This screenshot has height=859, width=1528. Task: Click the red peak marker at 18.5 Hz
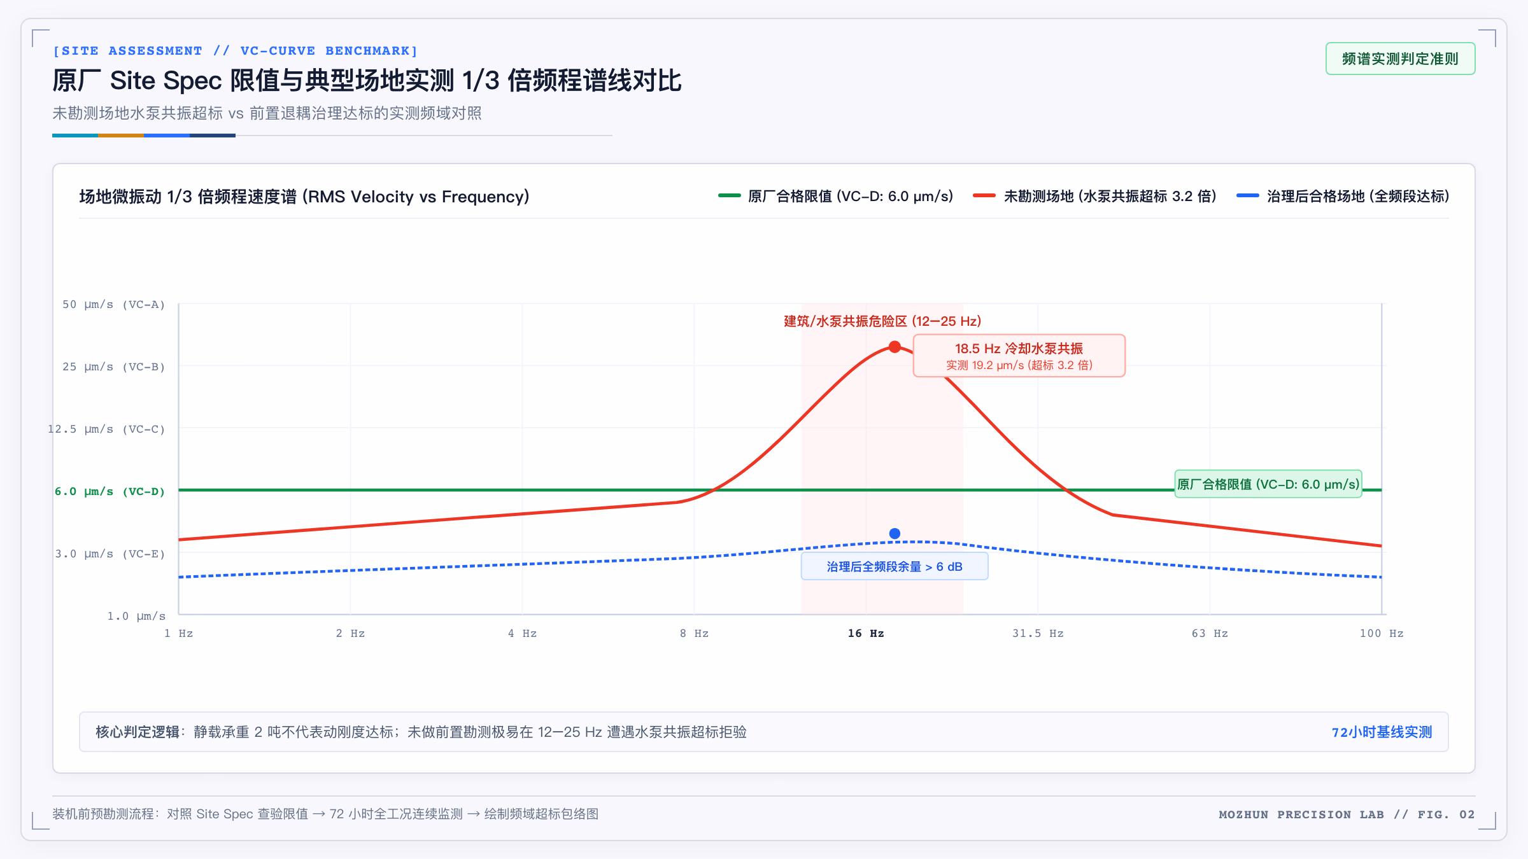point(895,347)
